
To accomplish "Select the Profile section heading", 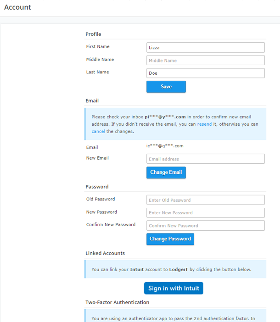I will [93, 34].
